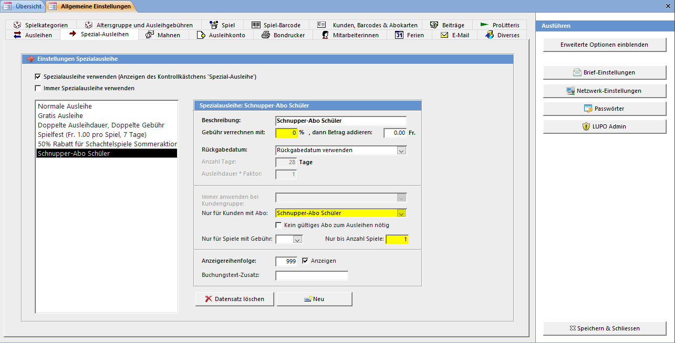Click the printer icon on the Bondrucker tab
This screenshot has height=343, width=675.
[x=266, y=35]
